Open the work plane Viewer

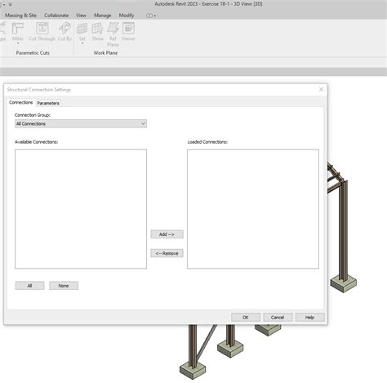128,31
